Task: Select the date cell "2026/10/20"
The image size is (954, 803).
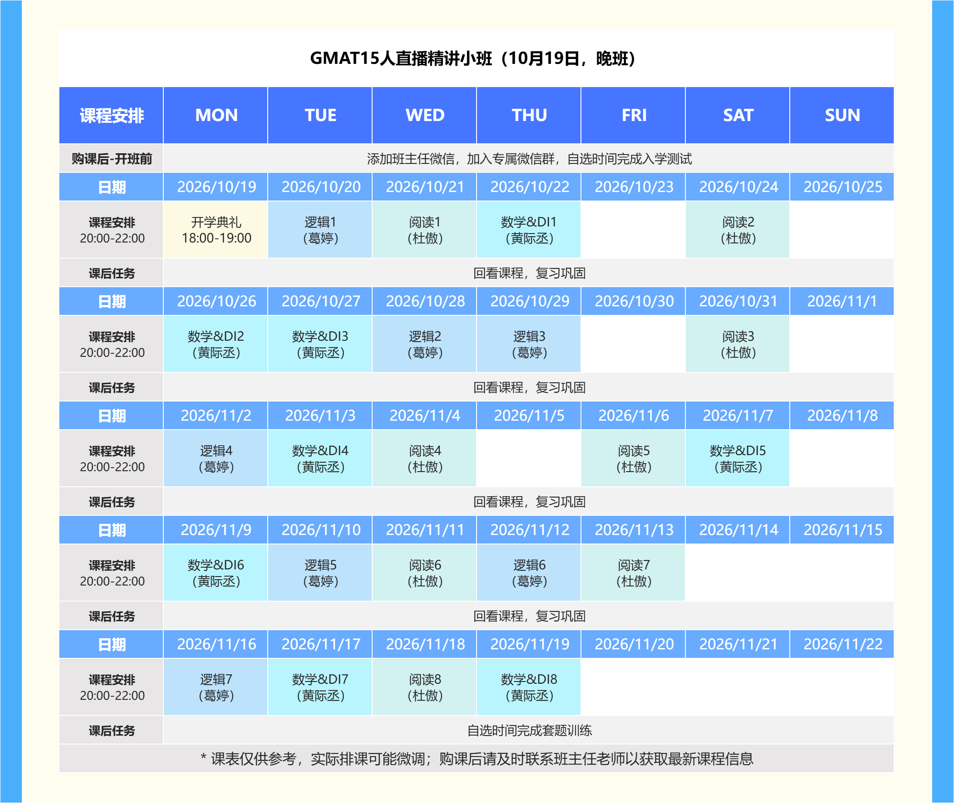Action: (320, 187)
